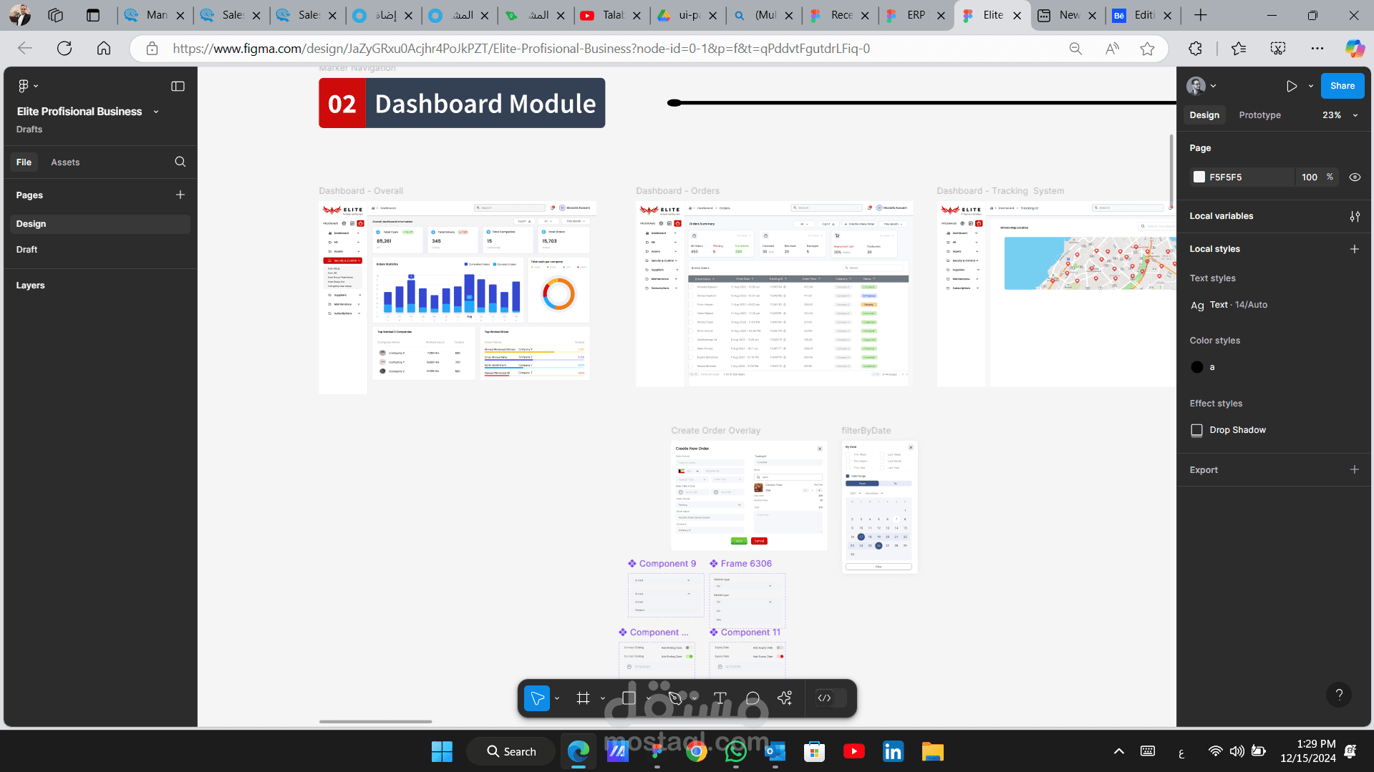
Task: Expand shape tool options chevron
Action: click(648, 698)
